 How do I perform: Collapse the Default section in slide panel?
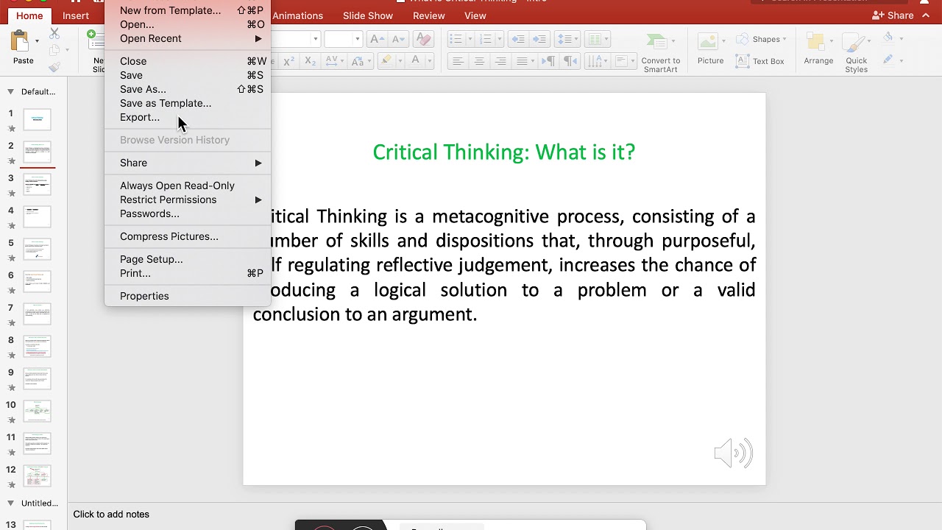(x=10, y=92)
